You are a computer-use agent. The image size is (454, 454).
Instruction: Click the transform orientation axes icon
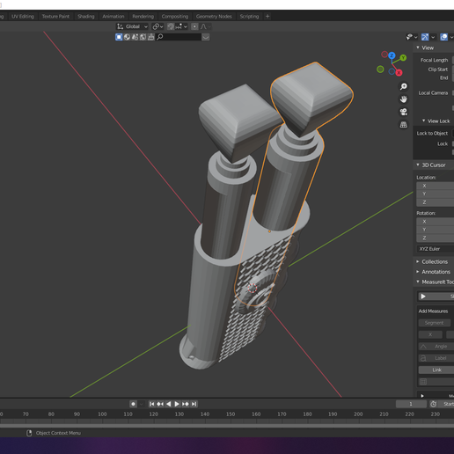tap(120, 26)
